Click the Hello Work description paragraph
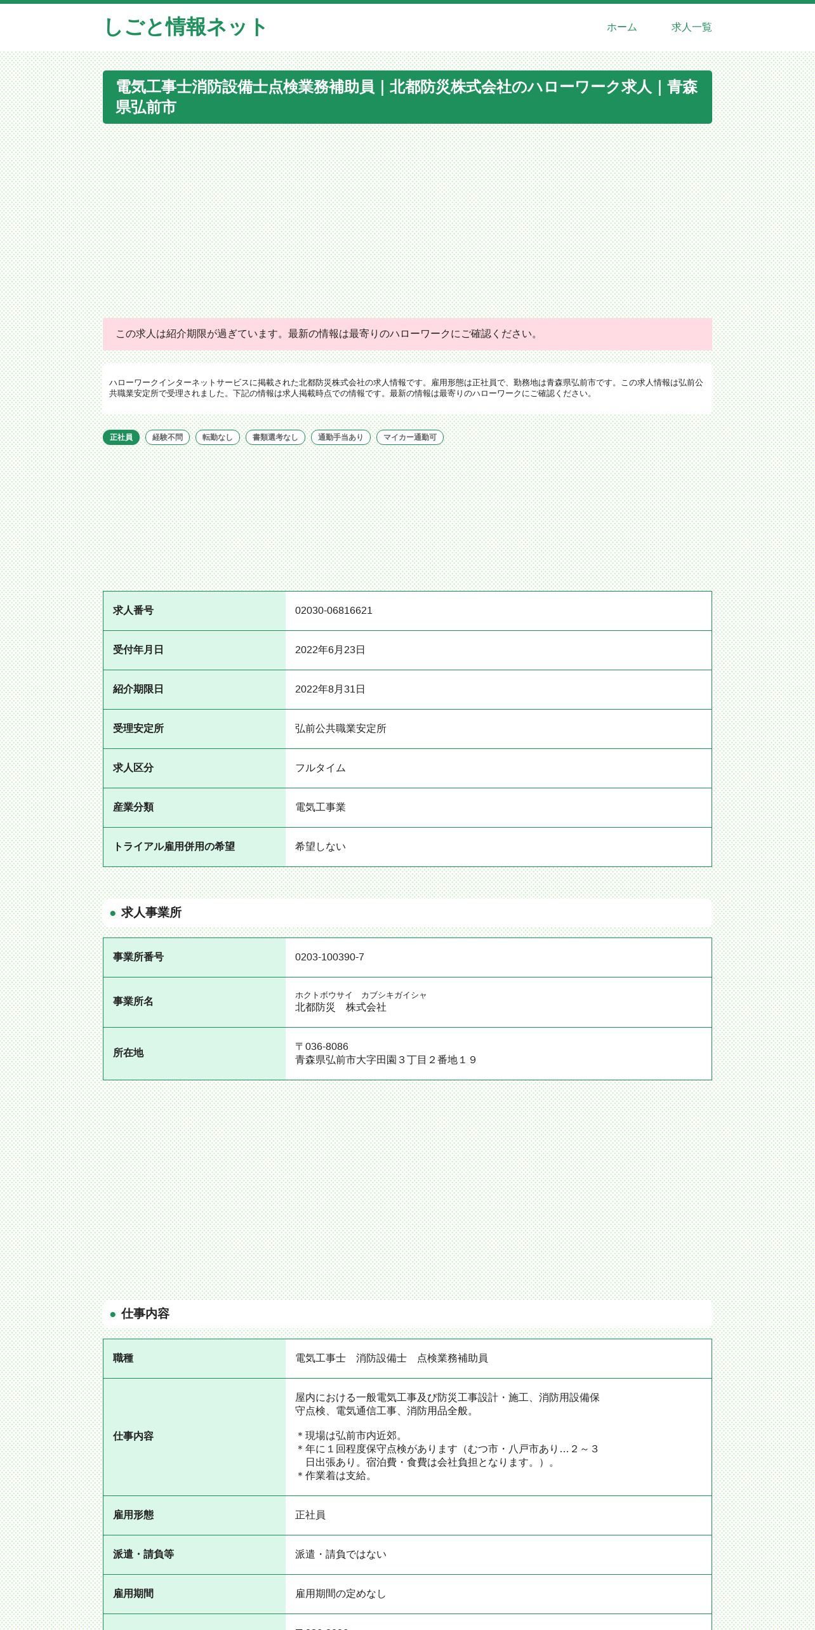 pos(407,388)
